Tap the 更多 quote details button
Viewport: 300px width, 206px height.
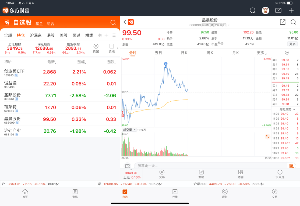pyautogui.click(x=292, y=44)
